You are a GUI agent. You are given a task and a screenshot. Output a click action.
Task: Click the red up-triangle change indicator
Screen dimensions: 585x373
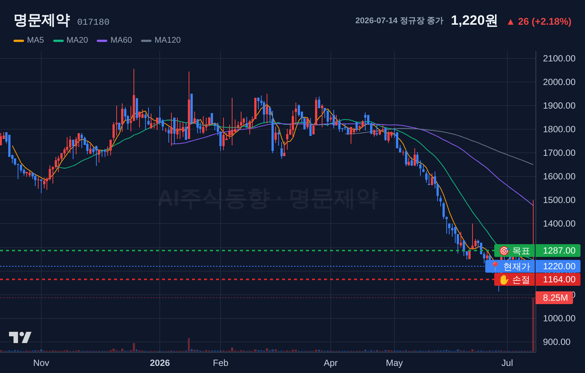tap(510, 22)
